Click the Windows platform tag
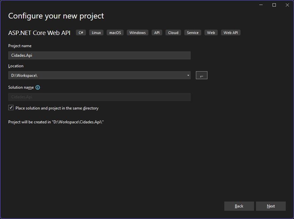 (137, 32)
